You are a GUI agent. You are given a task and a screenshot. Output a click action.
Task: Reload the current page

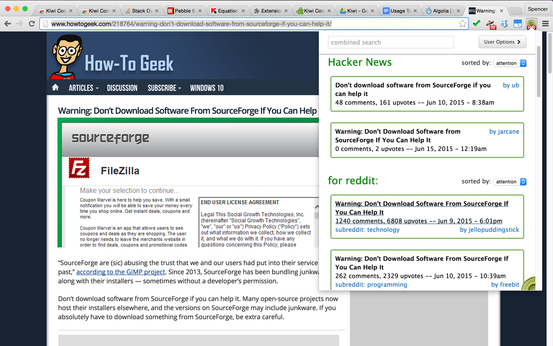[x=32, y=24]
